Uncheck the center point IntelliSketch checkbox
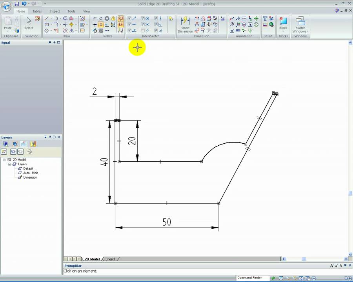Screen dimensions: 353x282 click(143, 18)
